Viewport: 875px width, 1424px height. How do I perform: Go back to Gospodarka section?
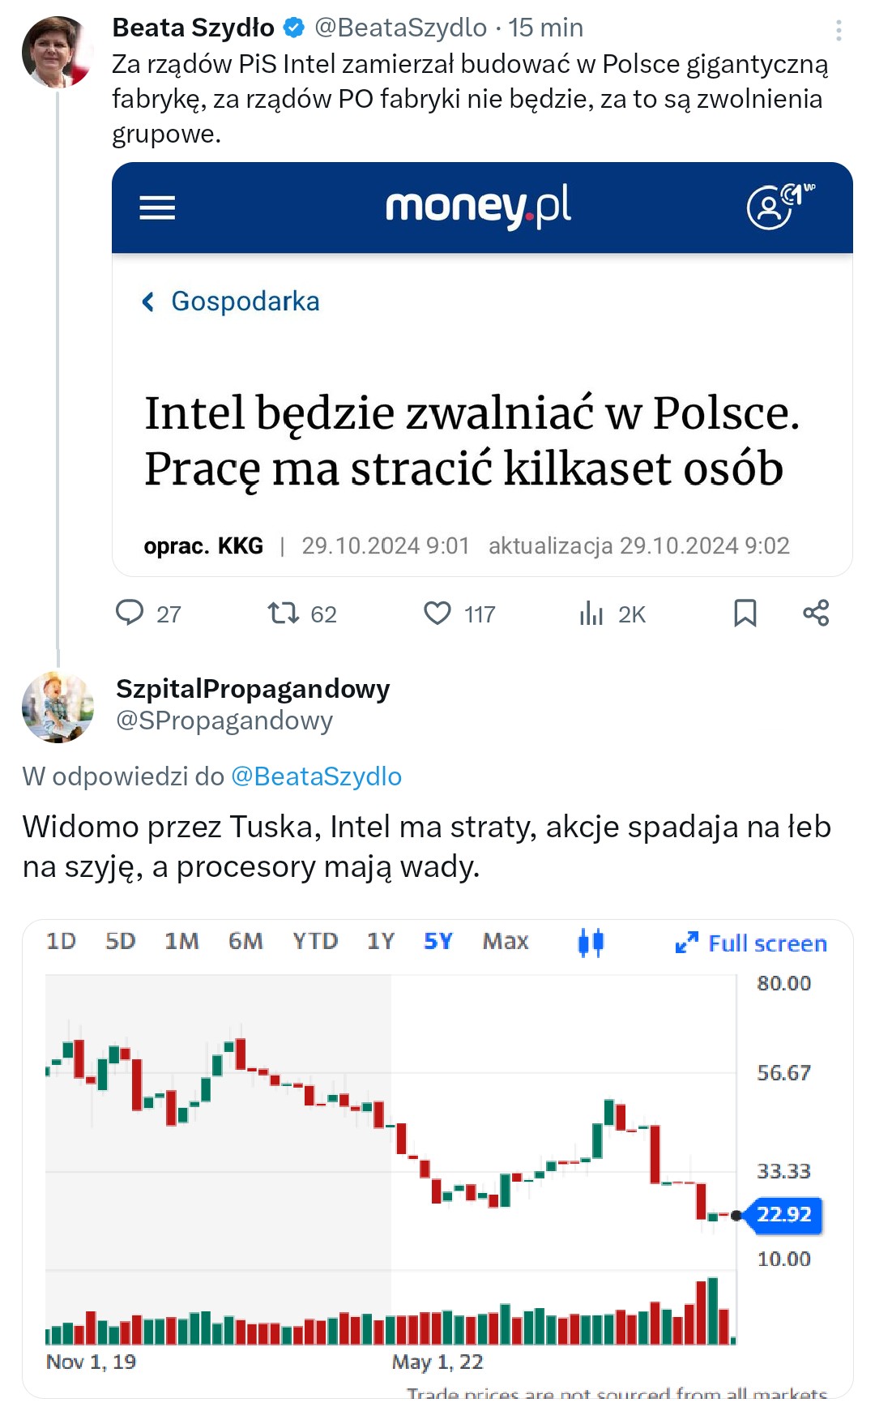pyautogui.click(x=232, y=301)
